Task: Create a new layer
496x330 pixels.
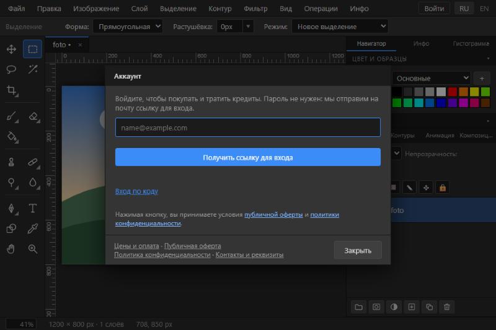Action: click(x=412, y=307)
